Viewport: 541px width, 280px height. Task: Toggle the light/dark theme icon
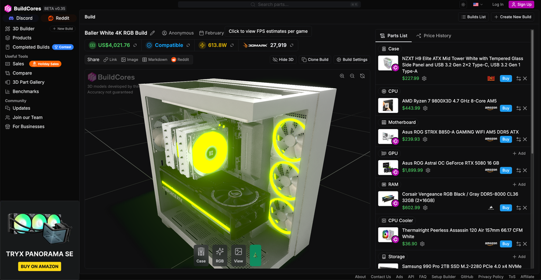click(463, 4)
